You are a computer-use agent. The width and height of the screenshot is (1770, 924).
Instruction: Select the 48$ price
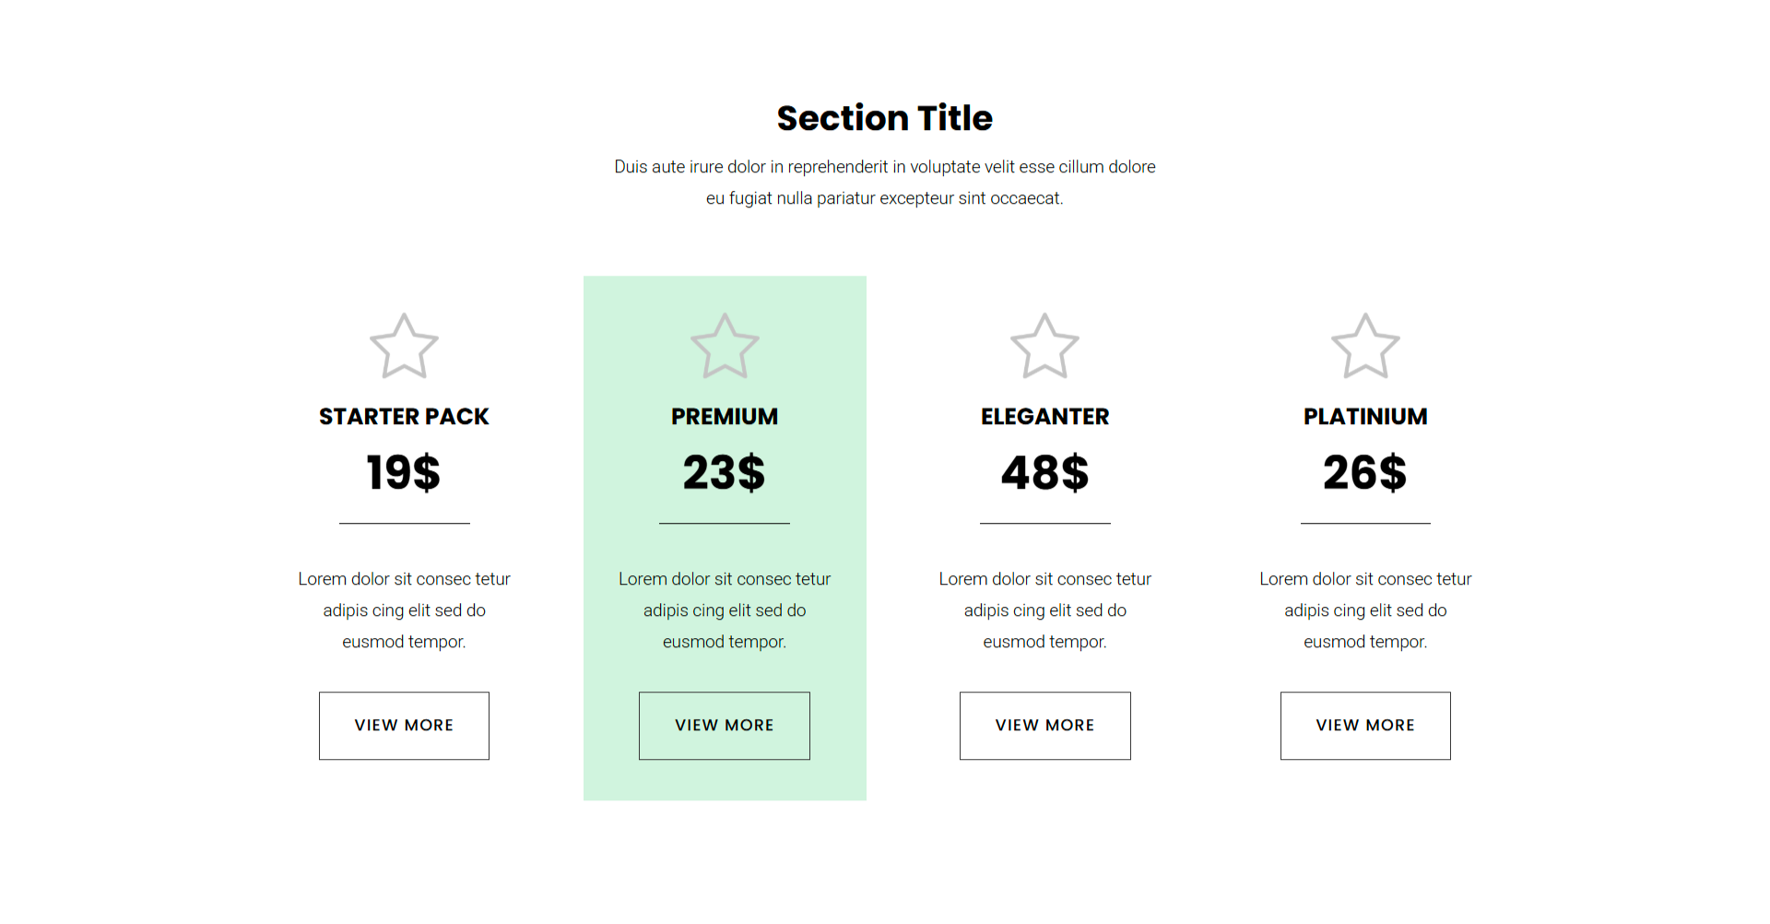[x=1044, y=472]
